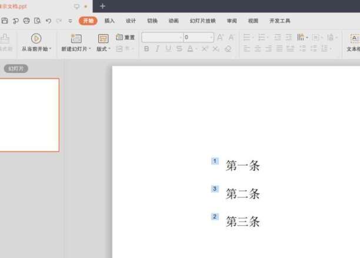This screenshot has height=258, width=360.
Task: Click the font name box
Action: point(162,37)
